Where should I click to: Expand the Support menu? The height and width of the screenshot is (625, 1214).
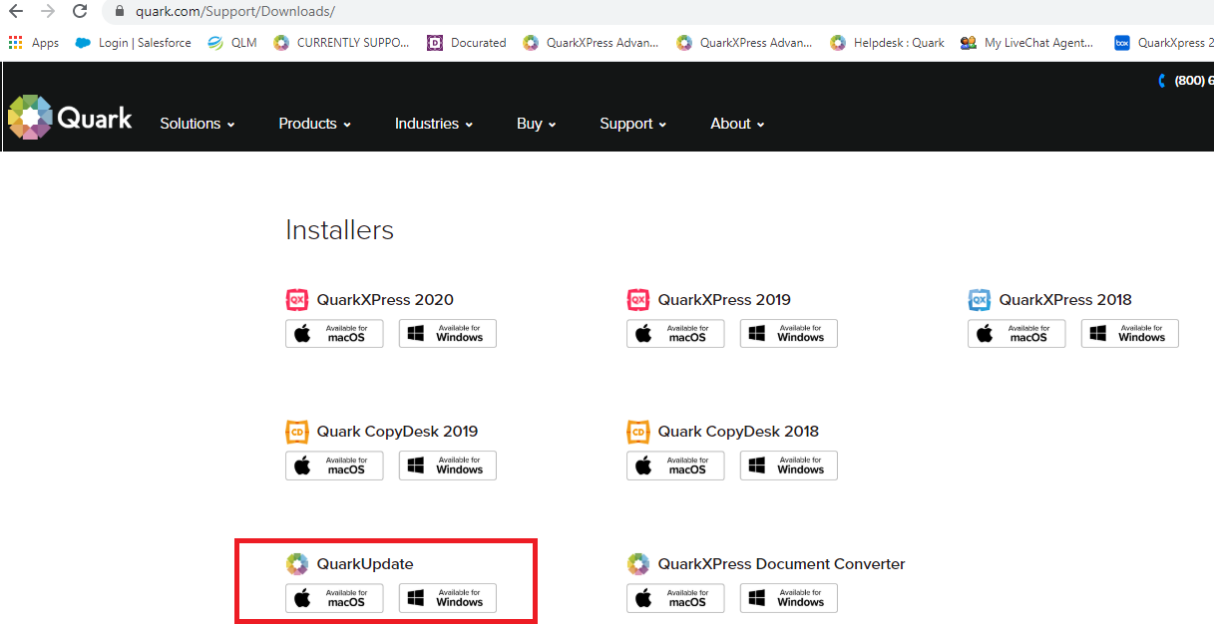(633, 124)
